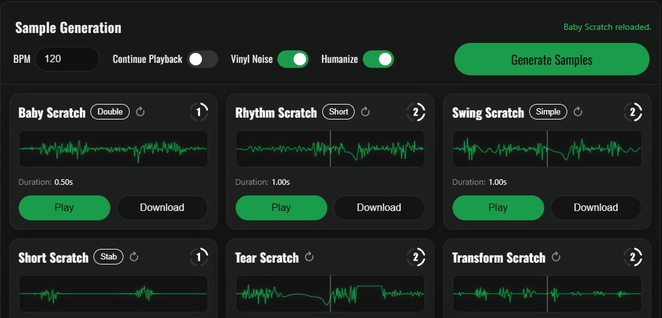Disable the Vinyl Noise toggle

pyautogui.click(x=293, y=59)
